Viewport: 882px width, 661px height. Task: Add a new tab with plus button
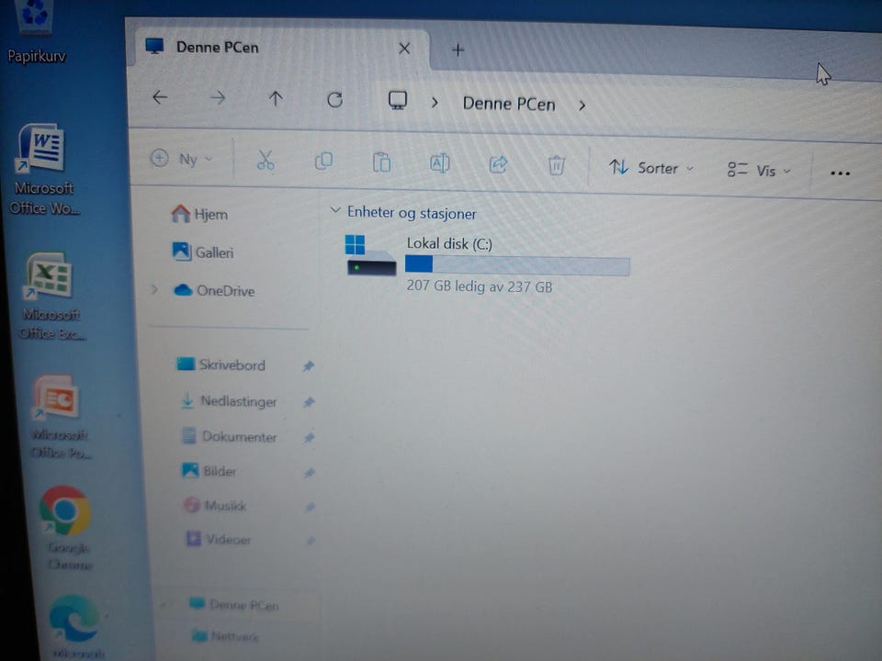tap(458, 50)
